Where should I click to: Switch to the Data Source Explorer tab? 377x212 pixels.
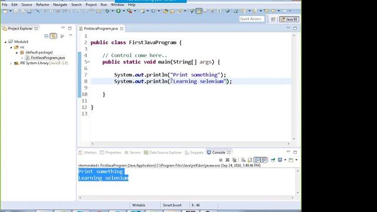pos(163,153)
